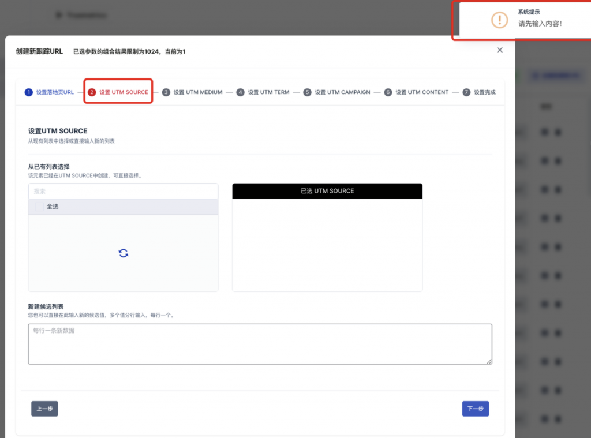Click the refresh loading icon in list

click(124, 253)
